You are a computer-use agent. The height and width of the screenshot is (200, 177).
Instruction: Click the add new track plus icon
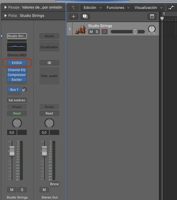pyautogui.click(x=74, y=16)
